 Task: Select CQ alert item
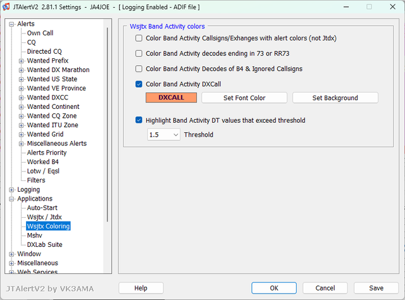click(x=31, y=42)
